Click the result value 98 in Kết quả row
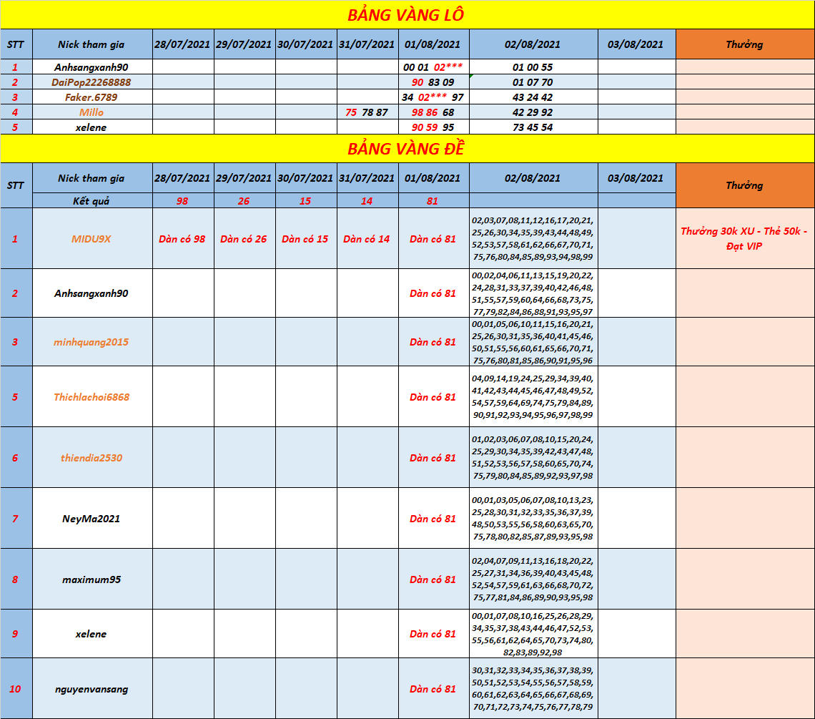This screenshot has height=719, width=815. (182, 201)
